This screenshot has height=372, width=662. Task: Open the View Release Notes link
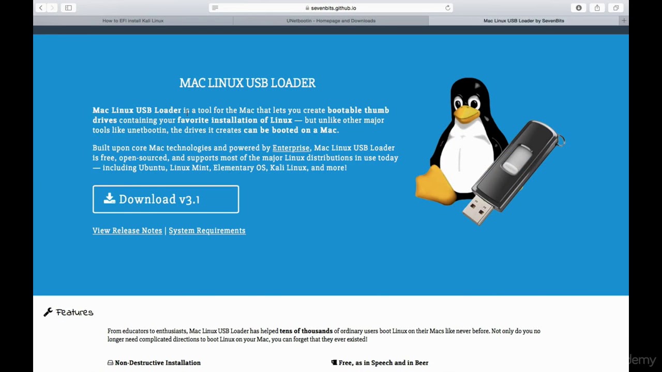coord(127,230)
